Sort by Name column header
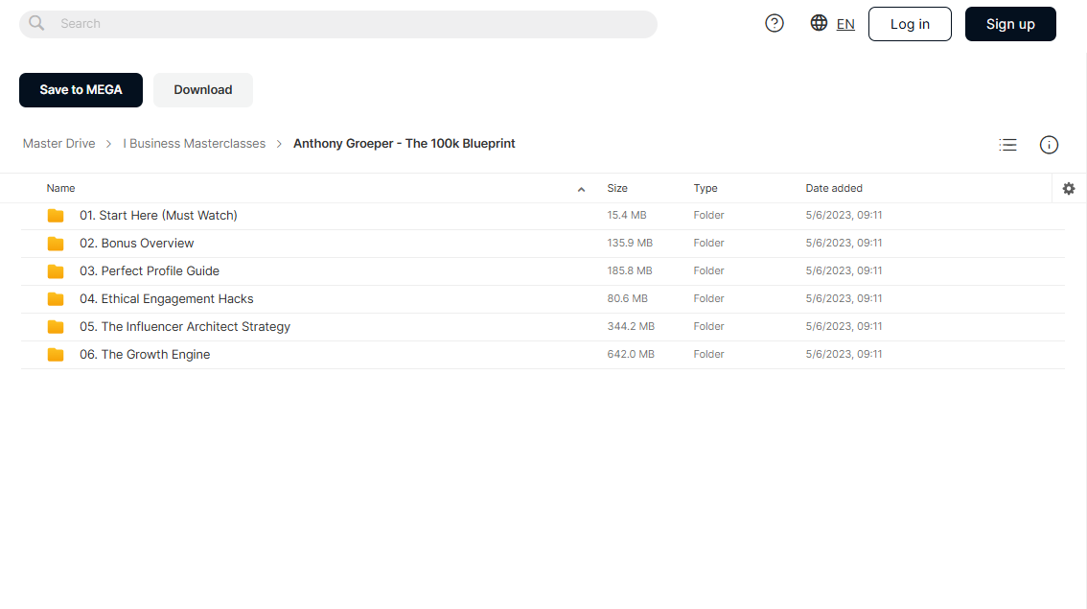The image size is (1087, 609). [61, 189]
